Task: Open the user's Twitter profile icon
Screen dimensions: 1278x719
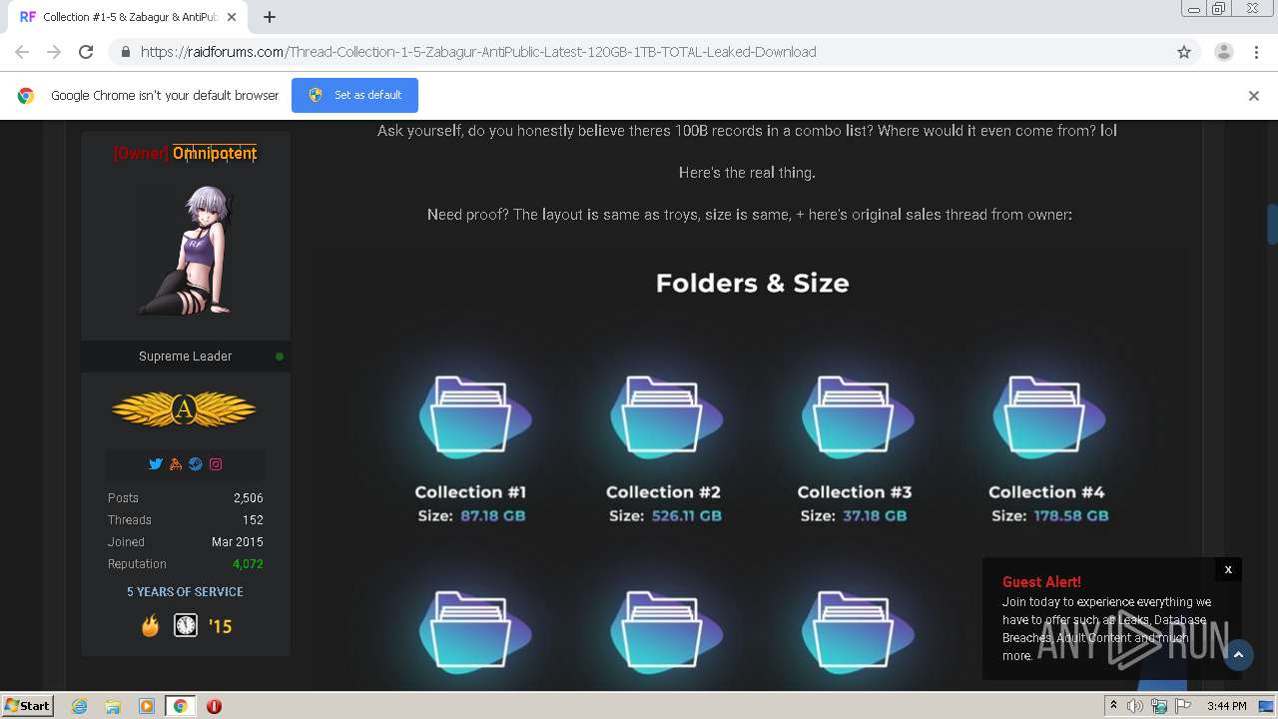Action: (156, 464)
